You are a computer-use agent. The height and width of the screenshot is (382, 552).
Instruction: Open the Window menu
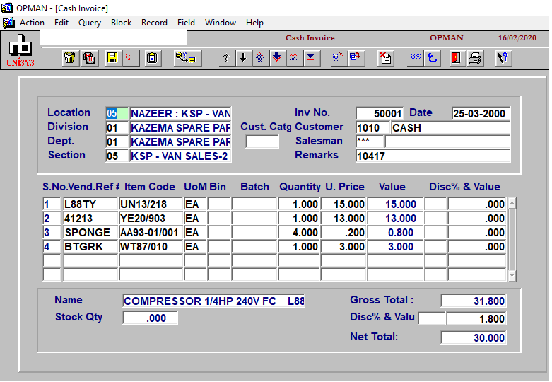click(x=221, y=23)
